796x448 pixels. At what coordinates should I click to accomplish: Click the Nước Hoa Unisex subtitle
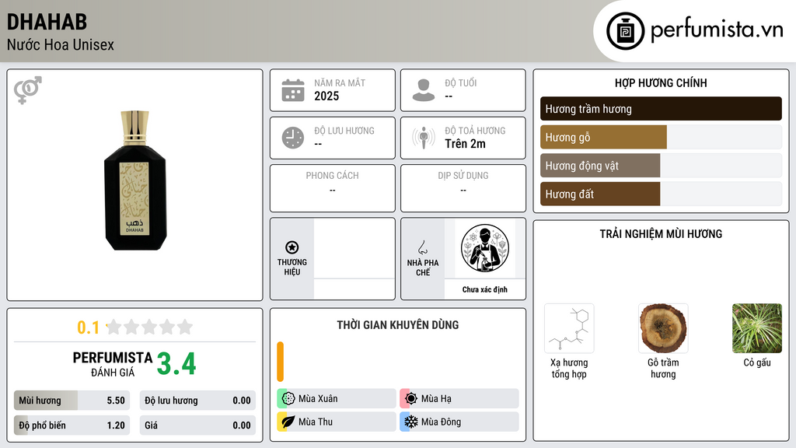(x=61, y=44)
